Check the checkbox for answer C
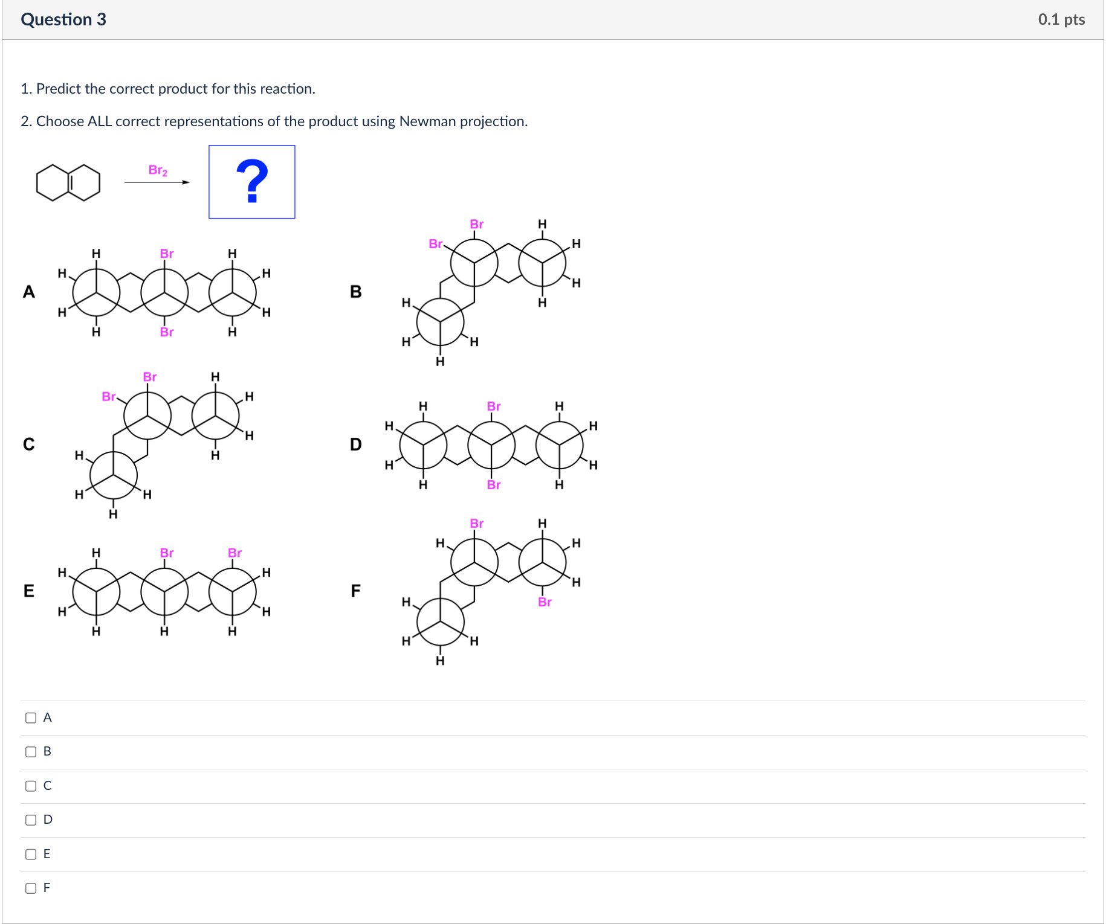This screenshot has width=1106, height=924. [x=31, y=786]
